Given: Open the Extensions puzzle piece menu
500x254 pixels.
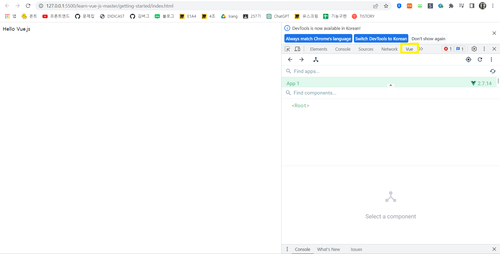Looking at the screenshot, I should [451, 6].
